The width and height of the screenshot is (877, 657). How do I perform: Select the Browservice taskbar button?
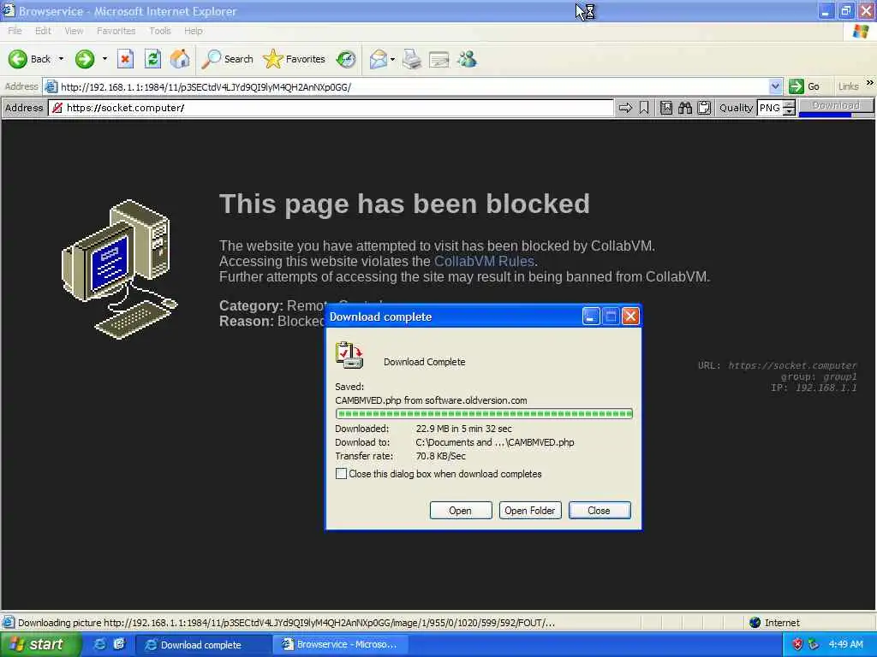[x=341, y=645]
